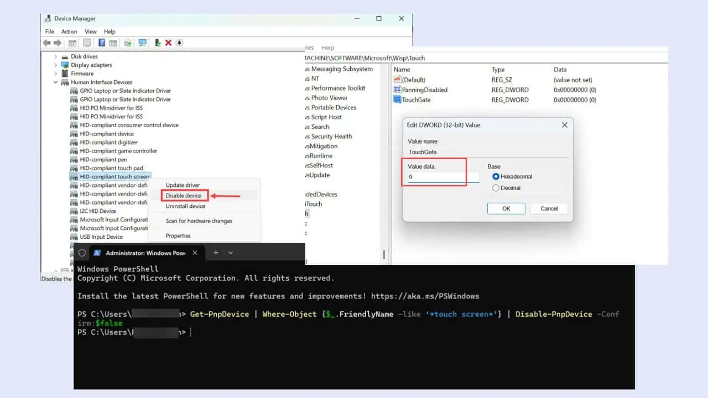Click the '(value not set)' data cell
The width and height of the screenshot is (708, 398).
(x=573, y=80)
